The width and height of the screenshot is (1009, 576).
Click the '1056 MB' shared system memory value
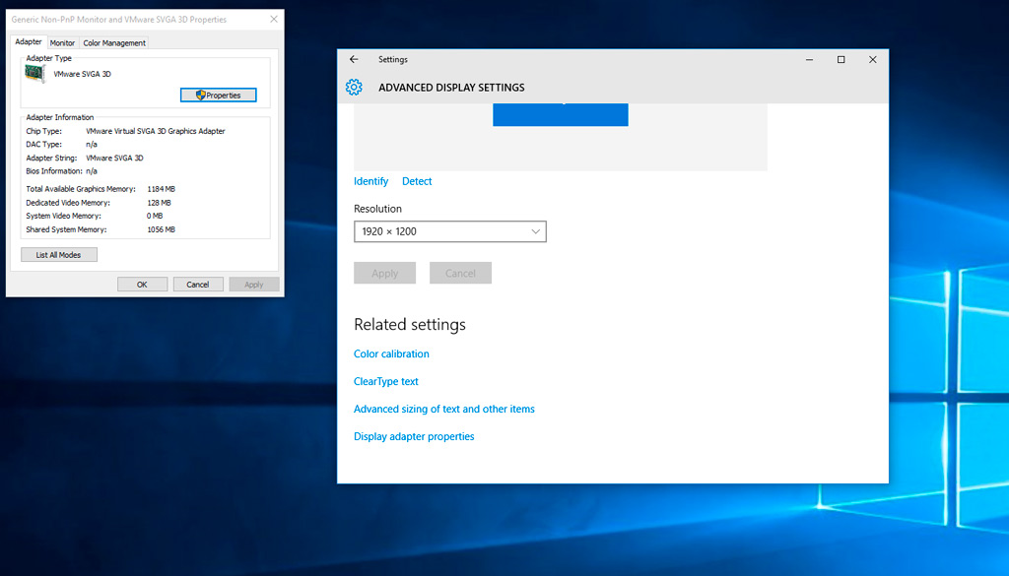click(161, 229)
